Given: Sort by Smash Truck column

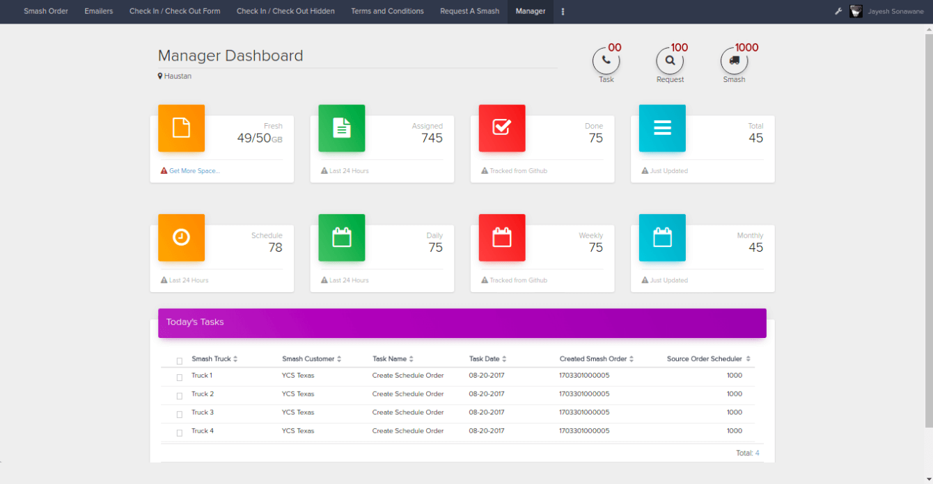Looking at the screenshot, I should tap(214, 359).
